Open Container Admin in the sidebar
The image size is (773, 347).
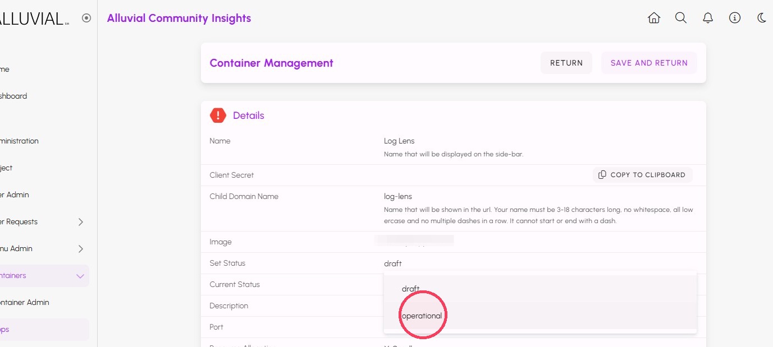point(24,303)
